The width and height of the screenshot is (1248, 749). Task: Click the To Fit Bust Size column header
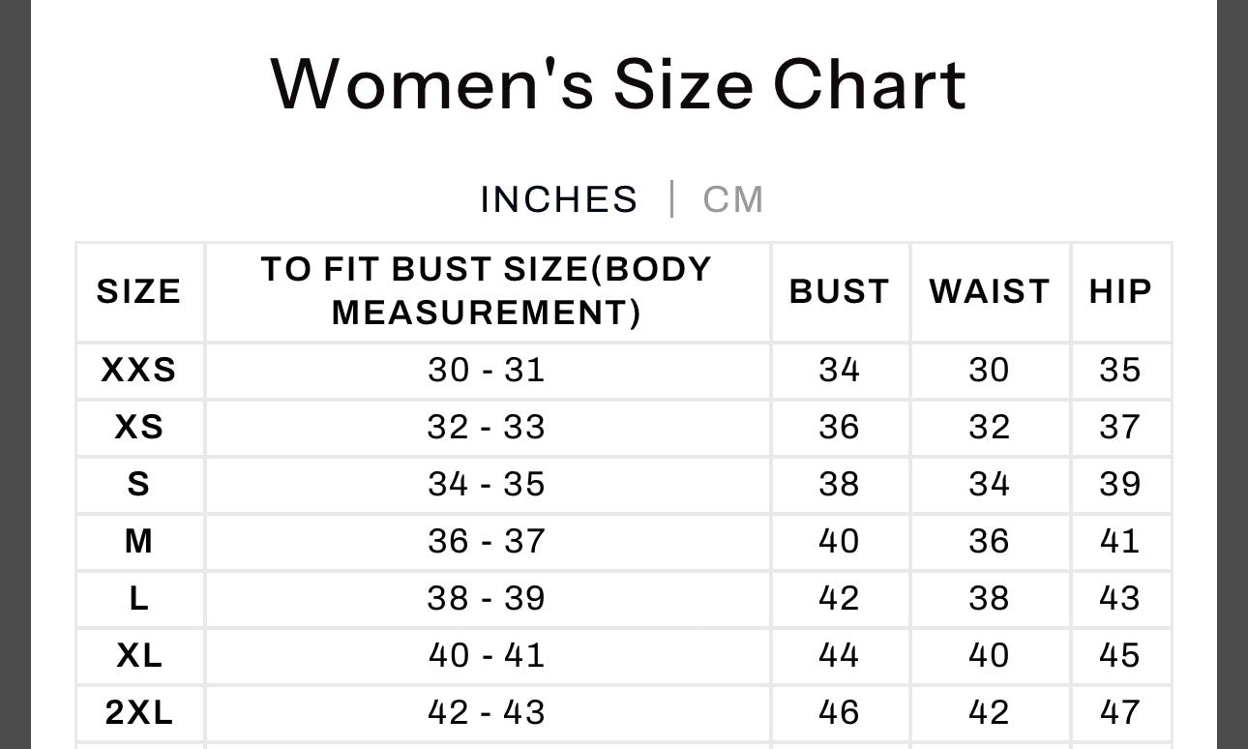[x=487, y=290]
